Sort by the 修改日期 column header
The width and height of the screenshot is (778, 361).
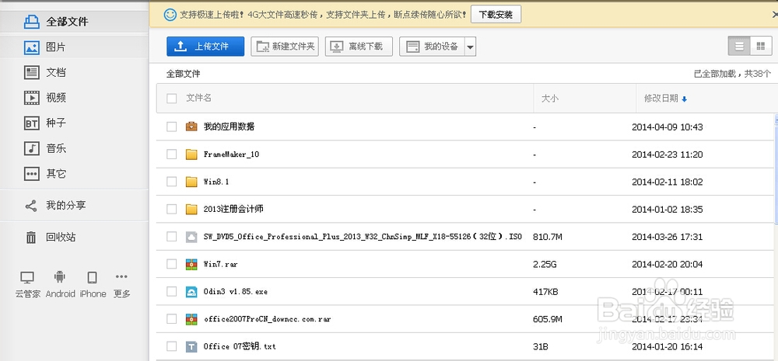coord(665,98)
